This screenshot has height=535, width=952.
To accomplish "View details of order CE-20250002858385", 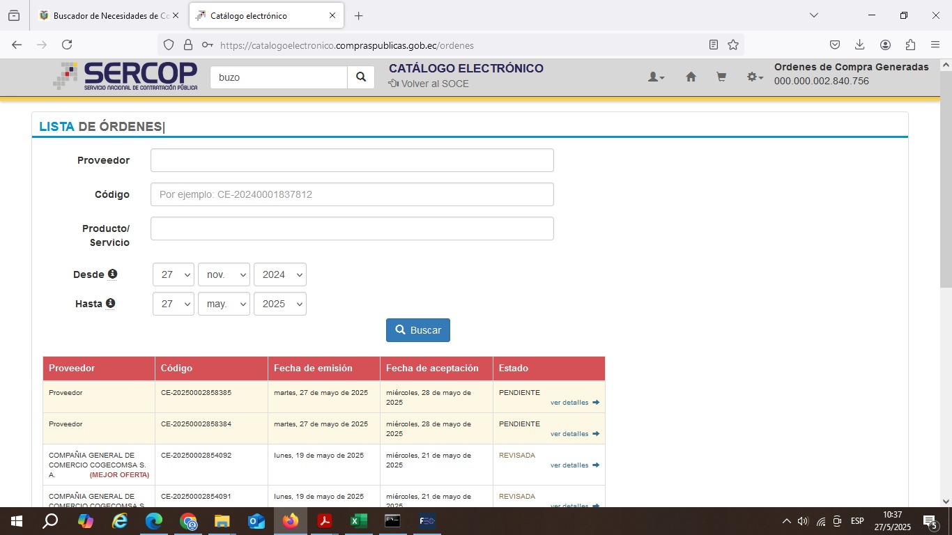I will (x=574, y=403).
